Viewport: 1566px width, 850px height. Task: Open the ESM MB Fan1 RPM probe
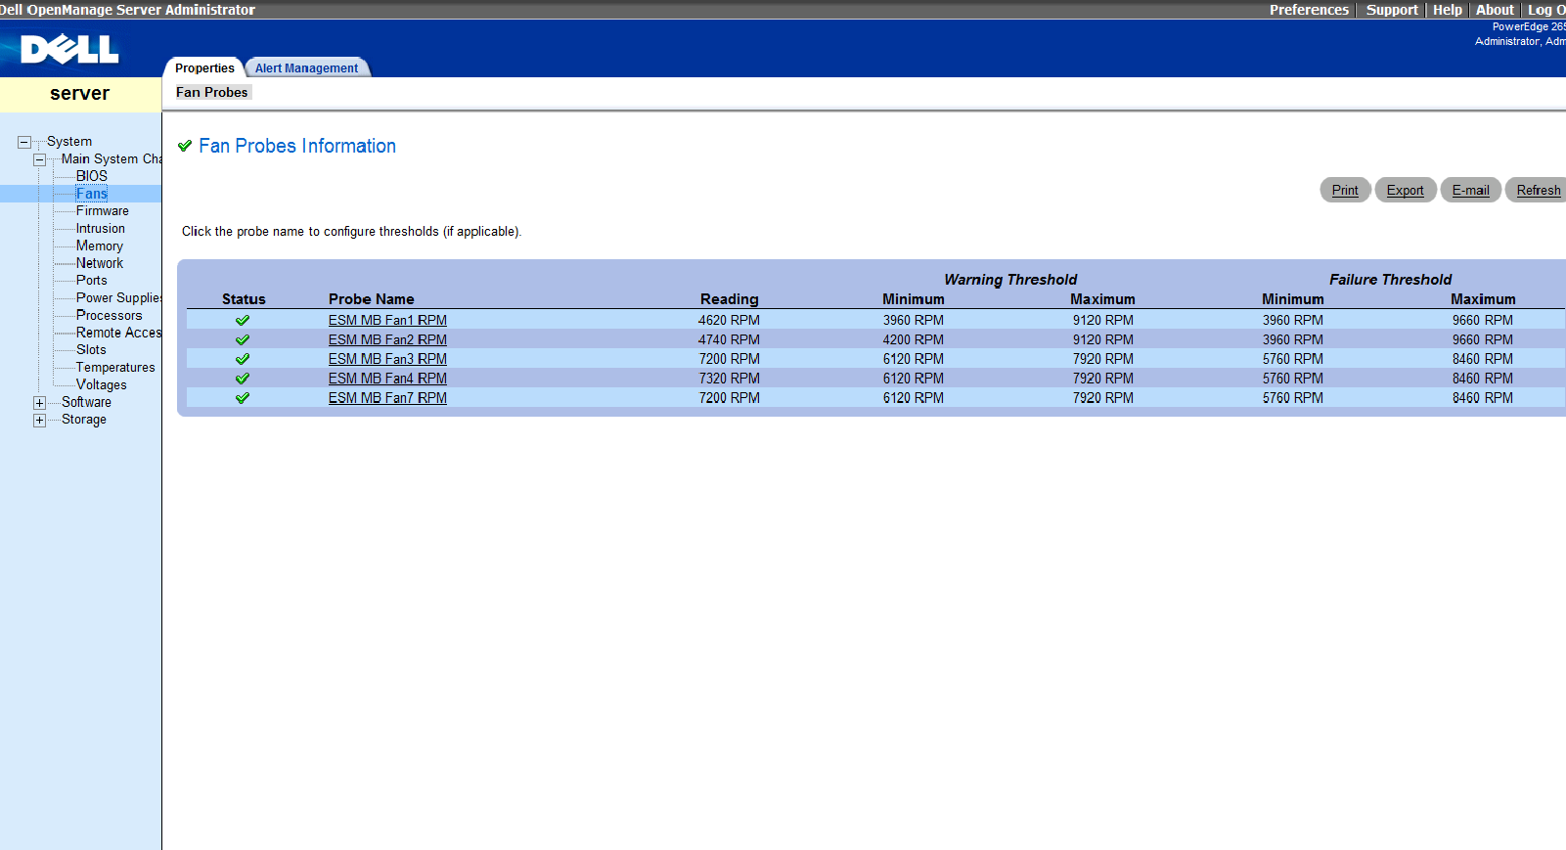pyautogui.click(x=387, y=320)
